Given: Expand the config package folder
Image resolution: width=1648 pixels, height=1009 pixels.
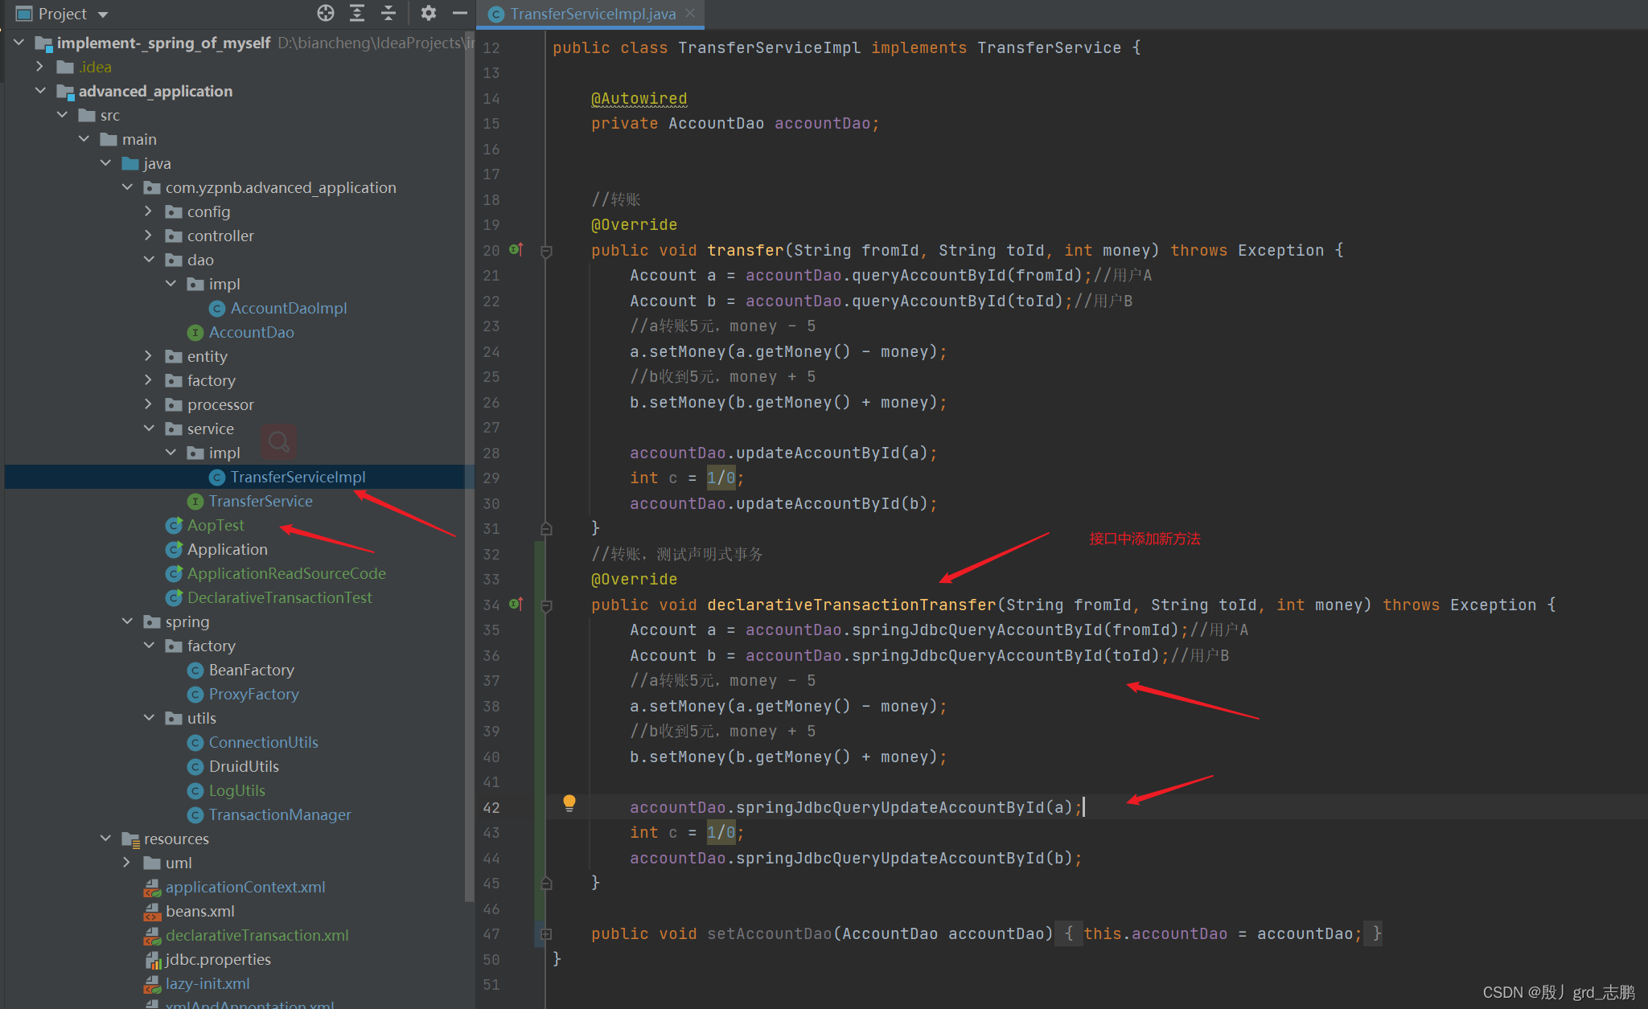Looking at the screenshot, I should click(x=148, y=211).
